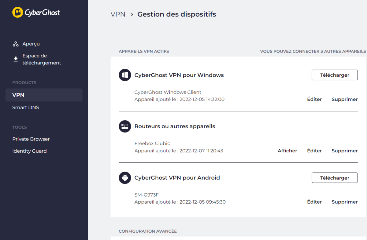Click the breadcrumb chevron separator
Screen dimensions: 367x240
point(132,14)
